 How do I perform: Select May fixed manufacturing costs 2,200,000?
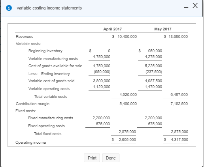pos(153,118)
